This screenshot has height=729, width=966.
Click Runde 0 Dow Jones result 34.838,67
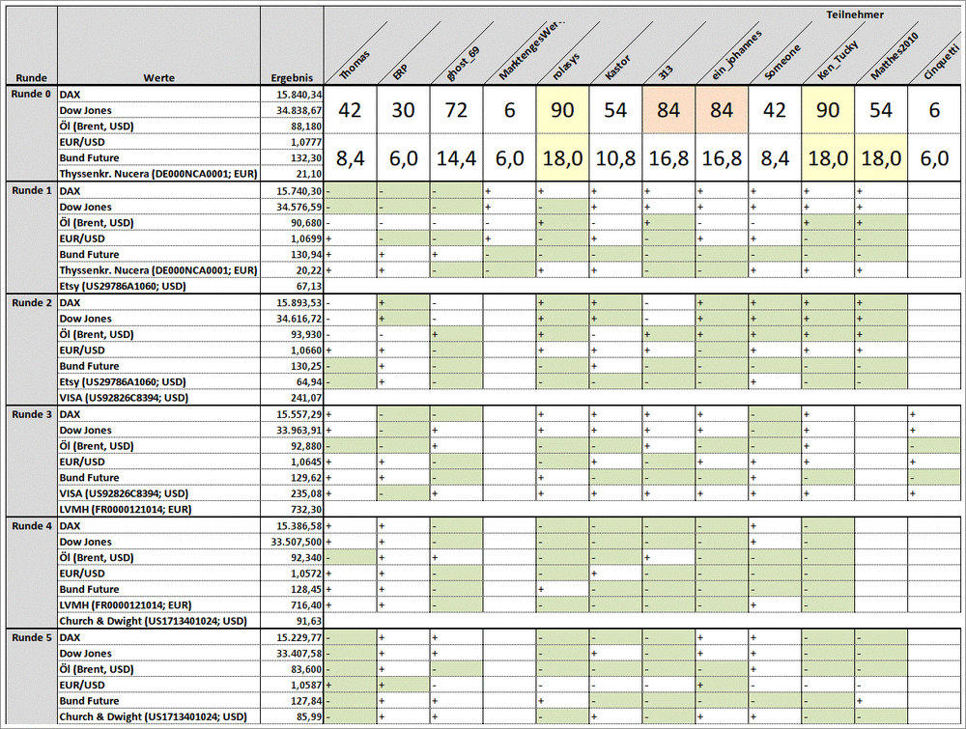pyautogui.click(x=292, y=110)
